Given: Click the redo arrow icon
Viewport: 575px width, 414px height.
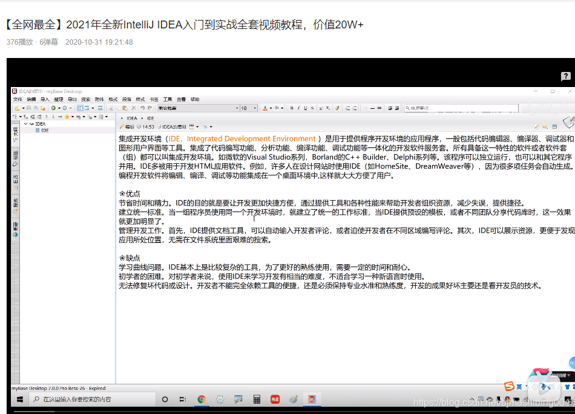Looking at the screenshot, I should point(149,108).
